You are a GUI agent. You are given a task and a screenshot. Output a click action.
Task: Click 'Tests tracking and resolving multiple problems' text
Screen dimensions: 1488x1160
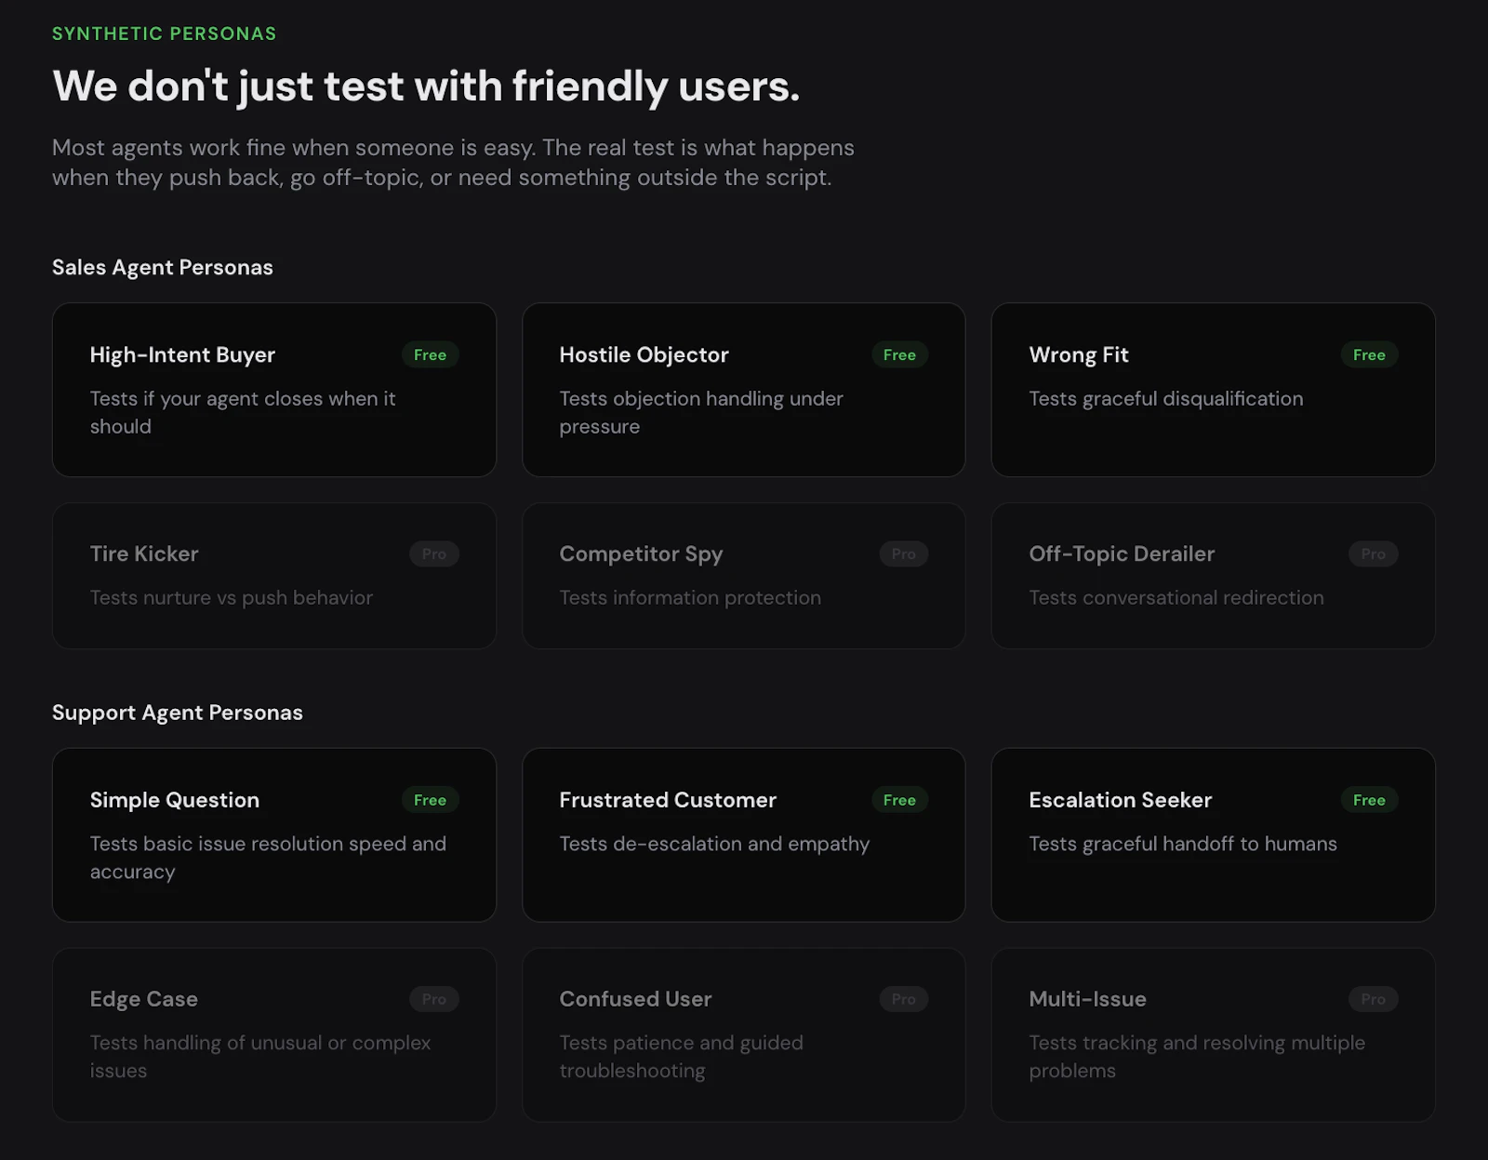(1197, 1057)
